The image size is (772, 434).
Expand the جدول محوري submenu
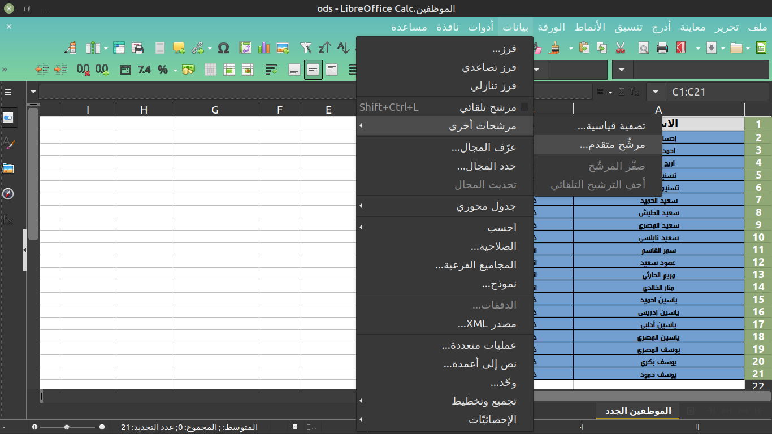[x=486, y=206]
